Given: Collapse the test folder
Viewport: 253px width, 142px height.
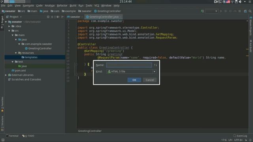Looking at the screenshot, I should (x=12, y=62).
